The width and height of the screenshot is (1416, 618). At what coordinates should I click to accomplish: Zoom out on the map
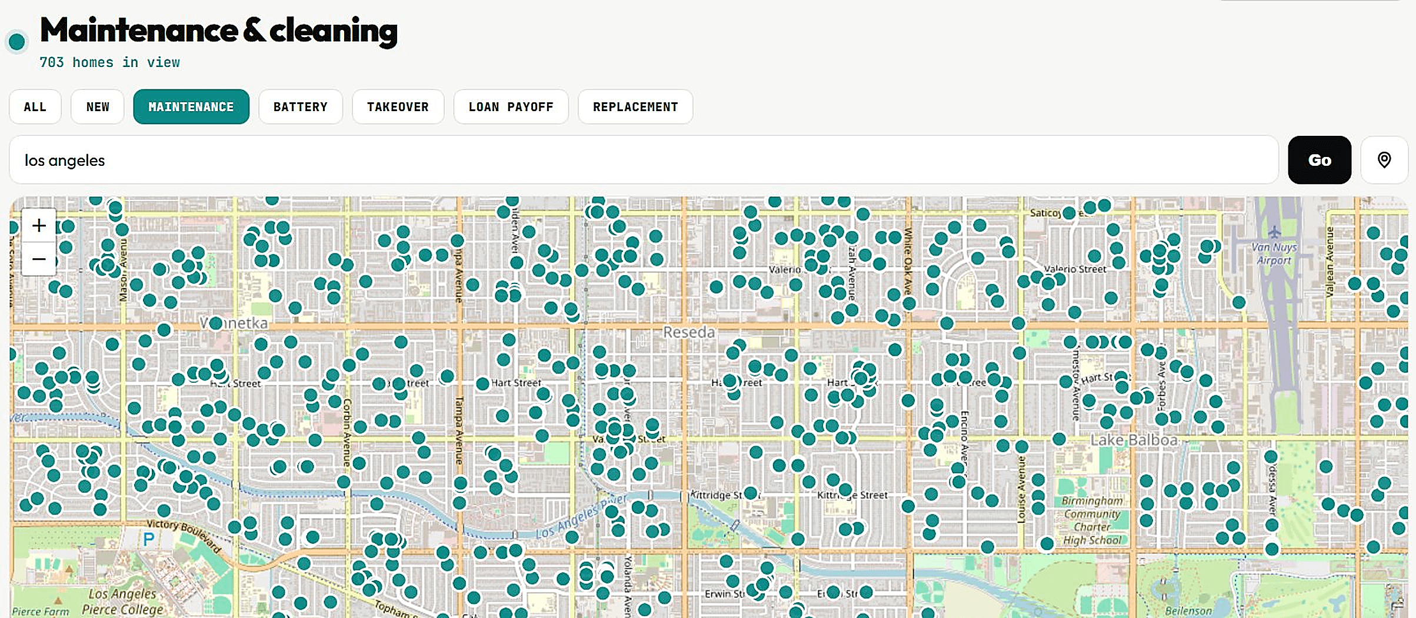[39, 259]
